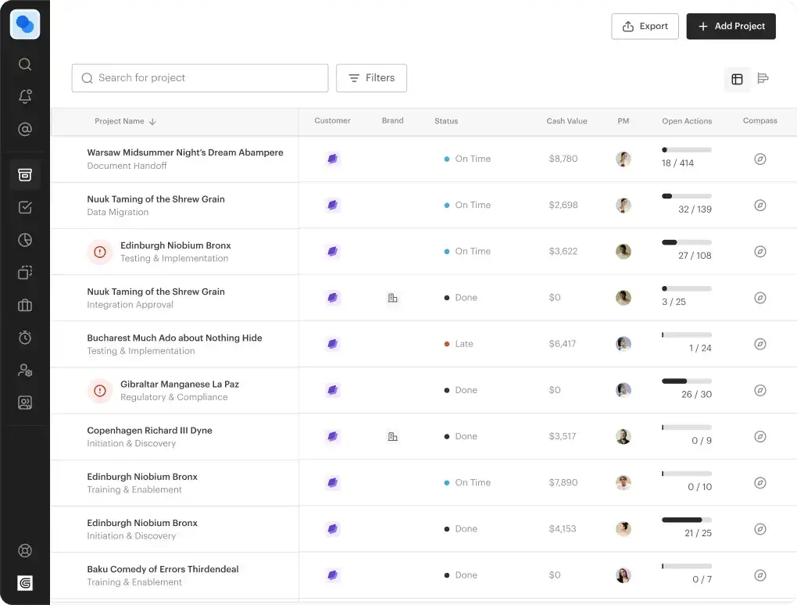Screen dimensions: 797x605
Task: Open the stopwatch timer icon
Action: pos(24,338)
